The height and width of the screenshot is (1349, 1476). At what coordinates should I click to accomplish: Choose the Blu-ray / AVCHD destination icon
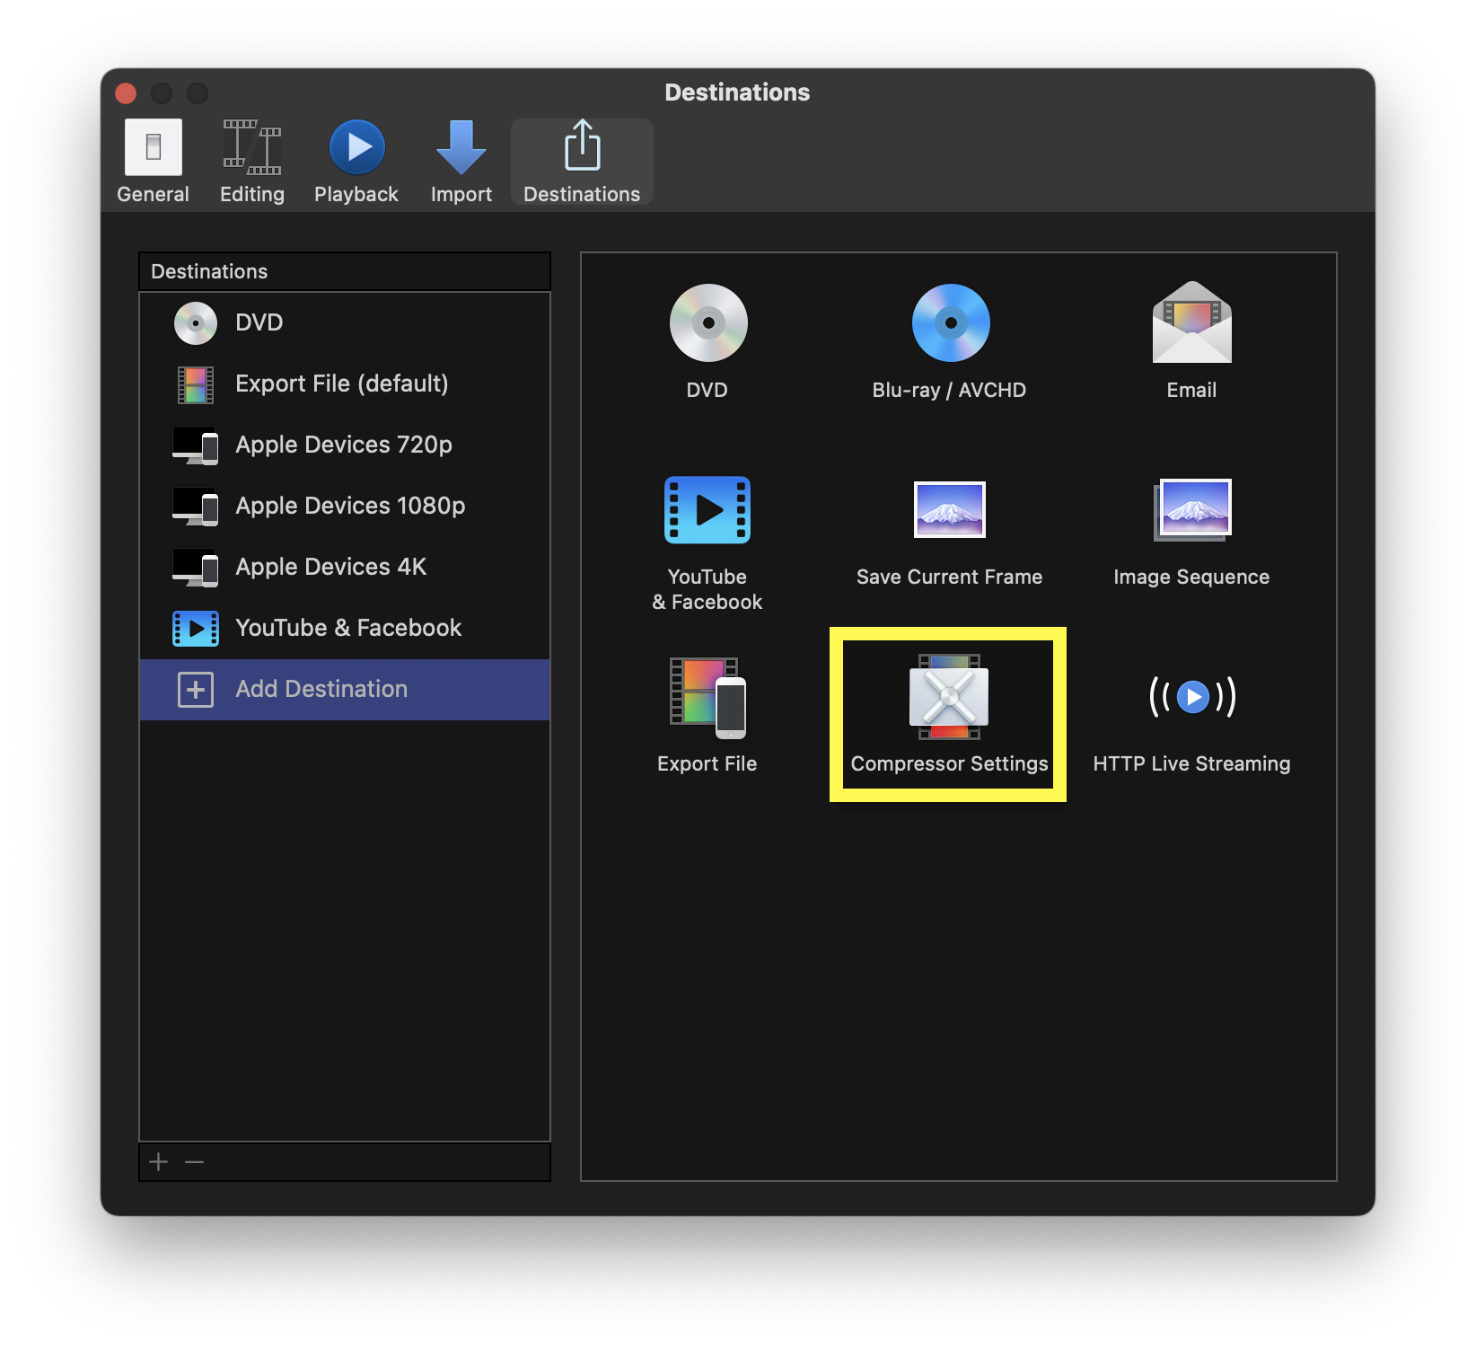(951, 323)
